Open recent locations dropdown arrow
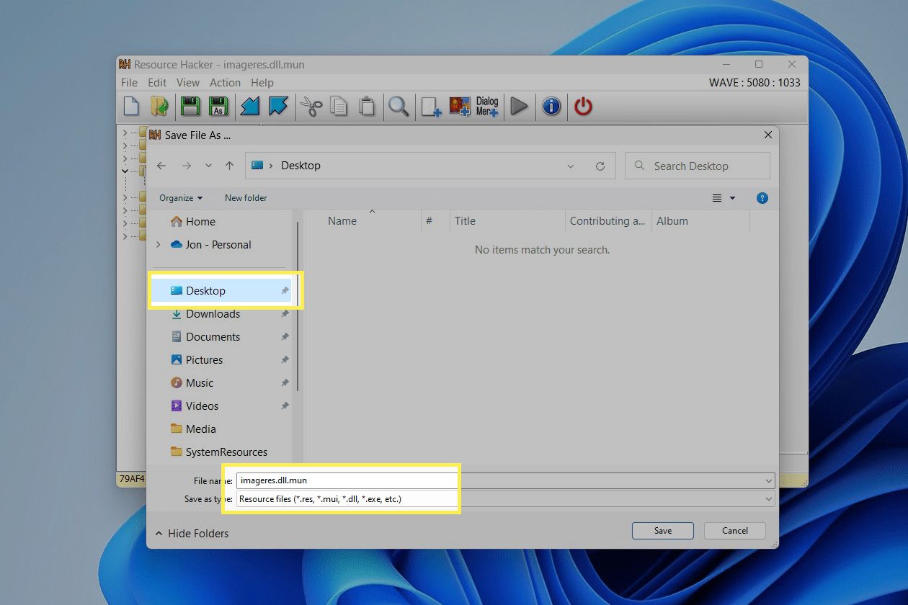The height and width of the screenshot is (605, 908). 208,166
